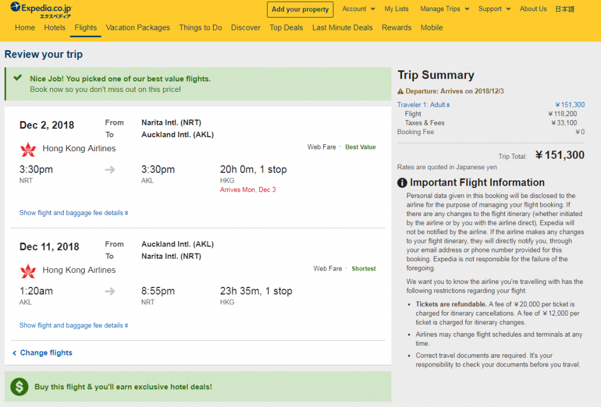
Task: Click the departure warning triangle icon
Action: coord(400,91)
